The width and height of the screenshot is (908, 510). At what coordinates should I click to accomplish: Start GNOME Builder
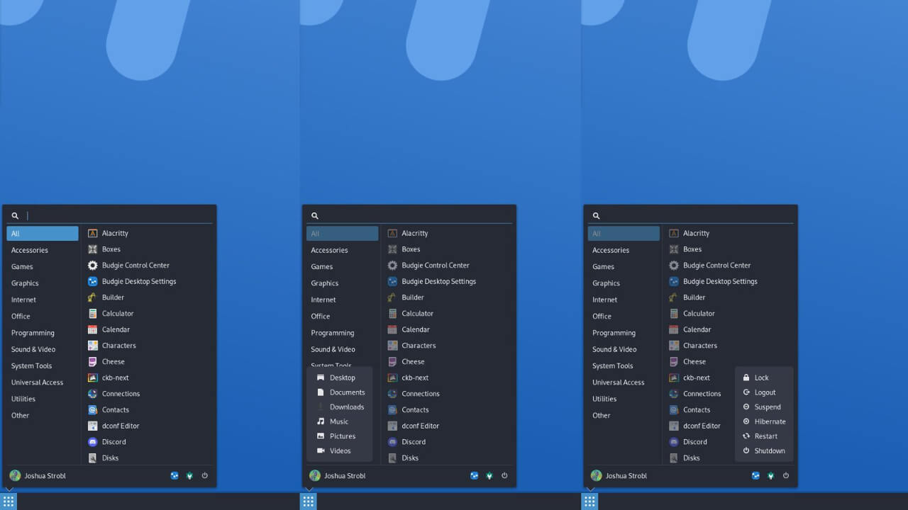click(111, 297)
